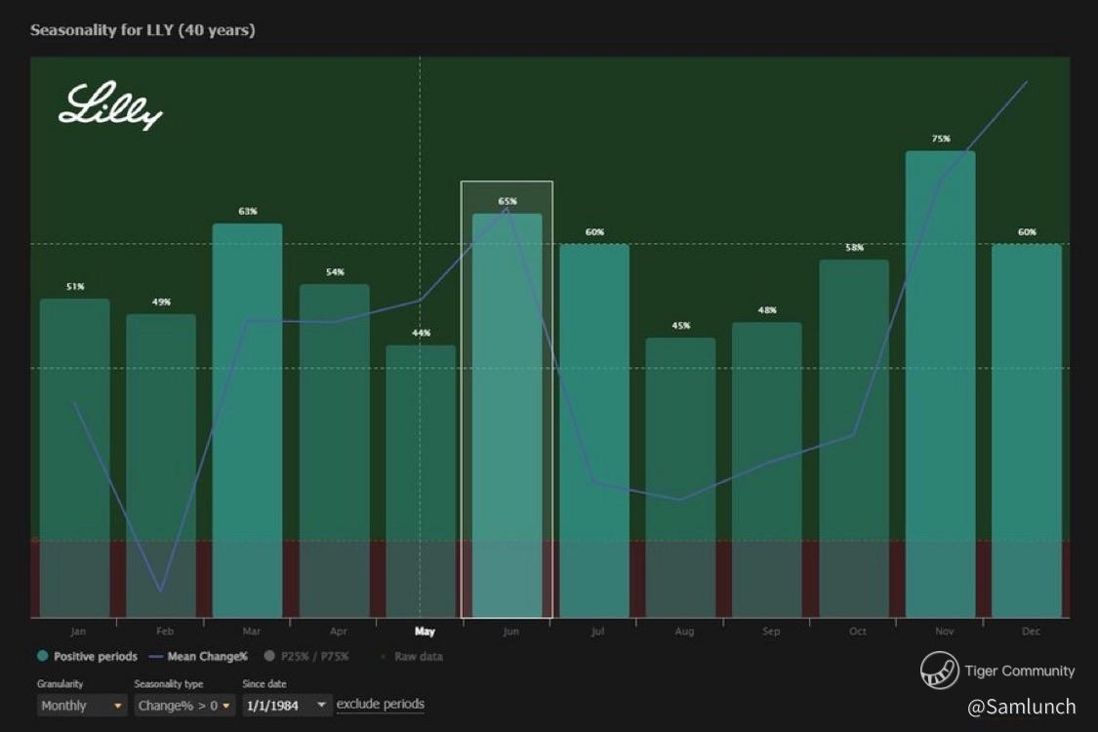Screen dimensions: 1098x732
Task: Click the Mar bar showing 63%
Action: tap(248, 421)
